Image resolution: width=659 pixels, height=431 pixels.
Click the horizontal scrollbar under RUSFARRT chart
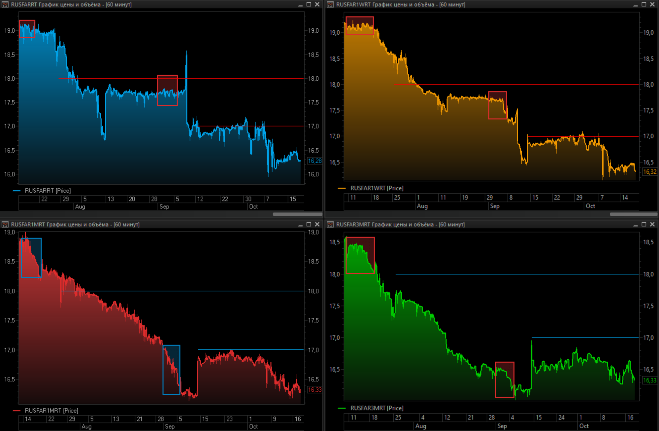pos(297,214)
